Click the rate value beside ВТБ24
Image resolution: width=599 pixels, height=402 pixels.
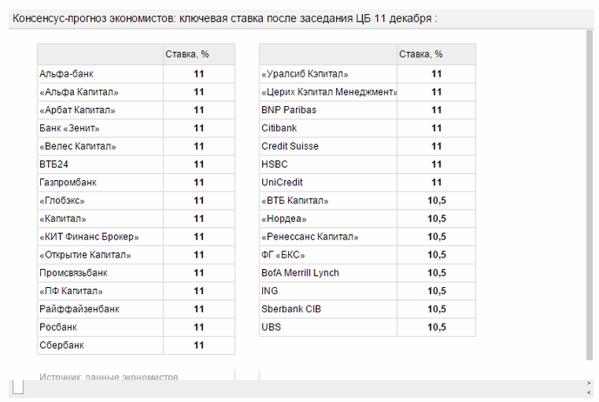(x=199, y=164)
